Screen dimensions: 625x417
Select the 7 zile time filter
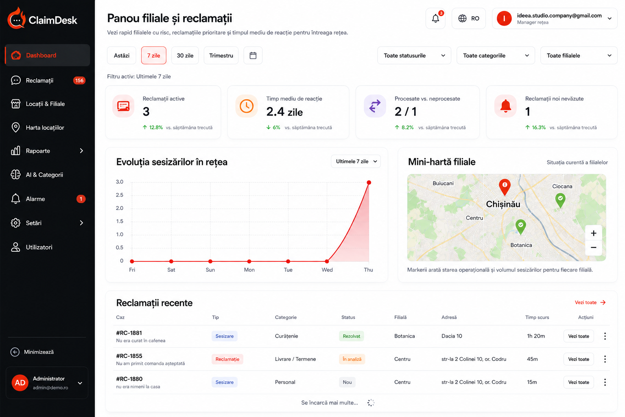click(154, 55)
